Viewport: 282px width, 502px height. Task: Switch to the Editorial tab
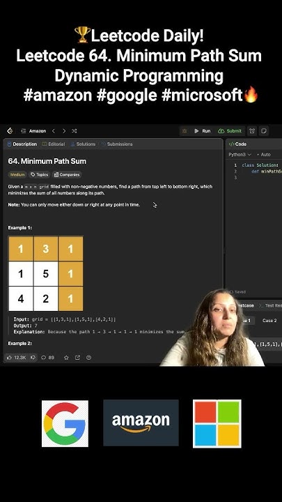pos(54,144)
